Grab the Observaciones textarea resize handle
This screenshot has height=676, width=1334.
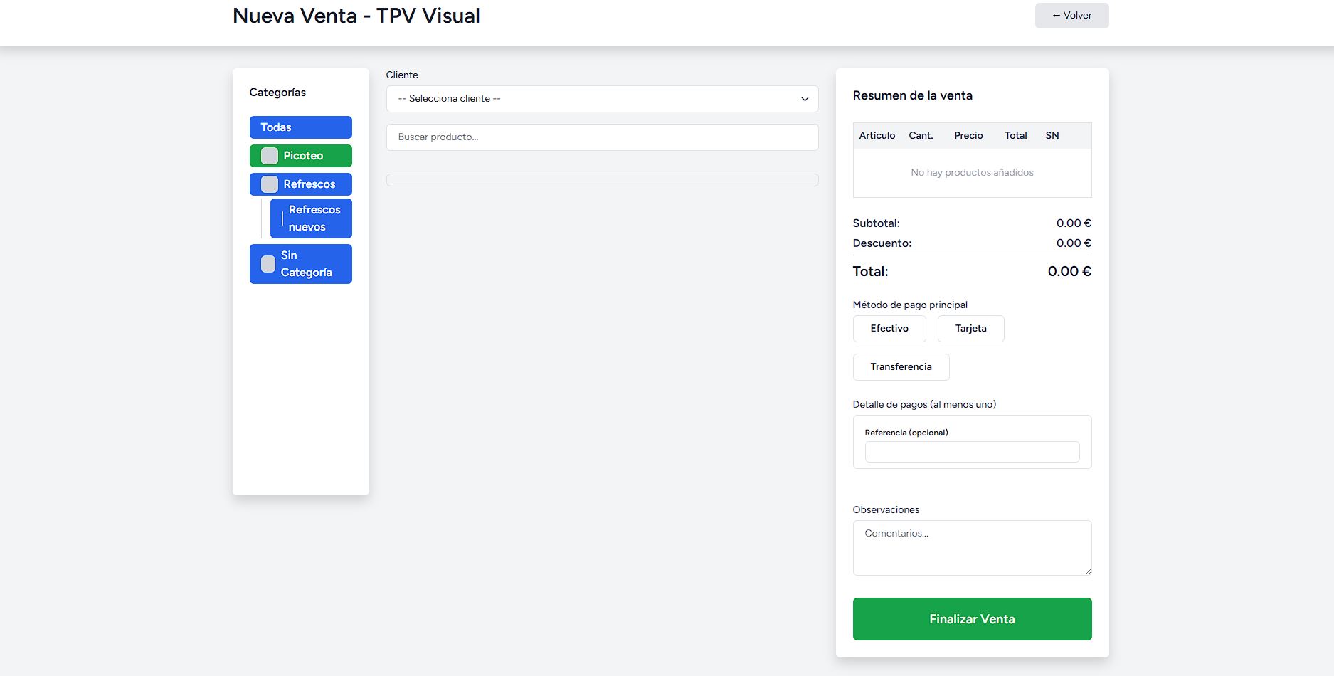[x=1087, y=571]
